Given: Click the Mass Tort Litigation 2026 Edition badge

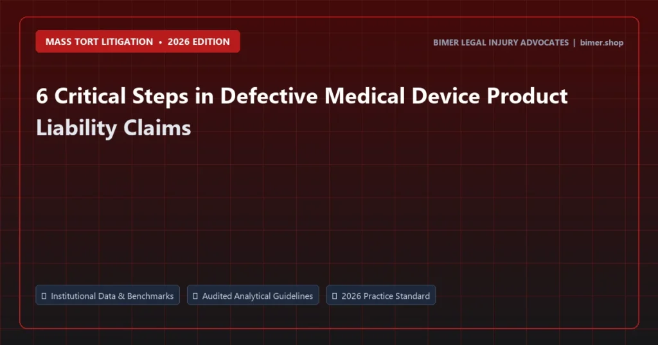Looking at the screenshot, I should 138,42.
